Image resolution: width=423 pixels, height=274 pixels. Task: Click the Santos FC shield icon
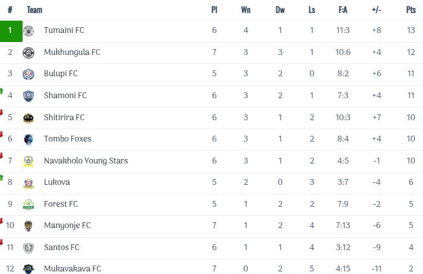coord(28,248)
